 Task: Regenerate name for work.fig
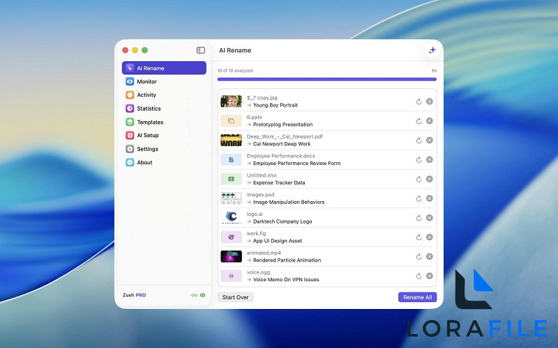tap(419, 237)
